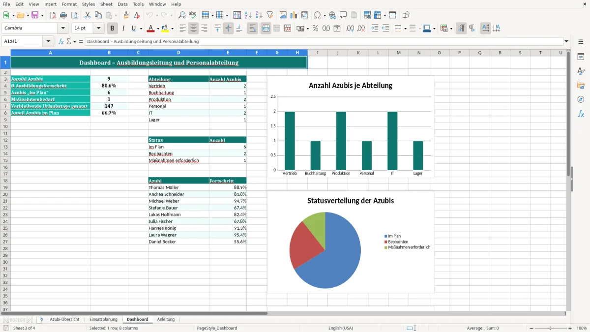Toggle Center Horizontally alignment
The height and width of the screenshot is (332, 590).
pyautogui.click(x=194, y=29)
